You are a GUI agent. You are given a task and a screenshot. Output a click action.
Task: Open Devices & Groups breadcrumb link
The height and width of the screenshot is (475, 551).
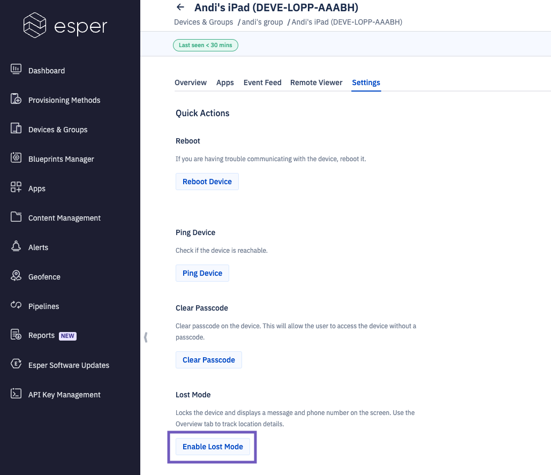tap(203, 22)
